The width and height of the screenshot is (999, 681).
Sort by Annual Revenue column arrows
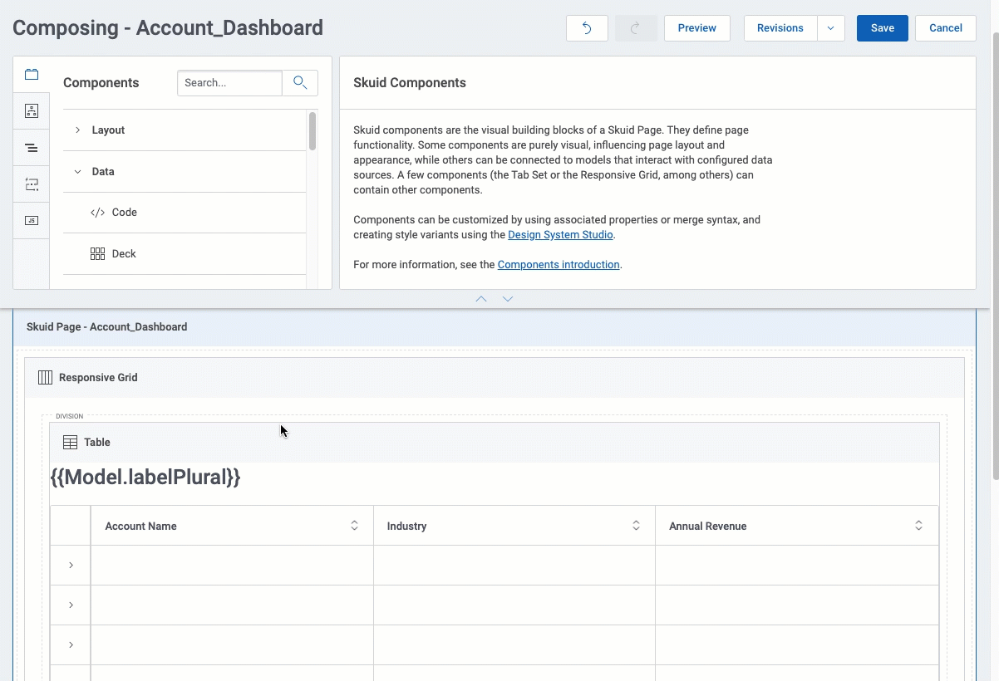(x=918, y=526)
